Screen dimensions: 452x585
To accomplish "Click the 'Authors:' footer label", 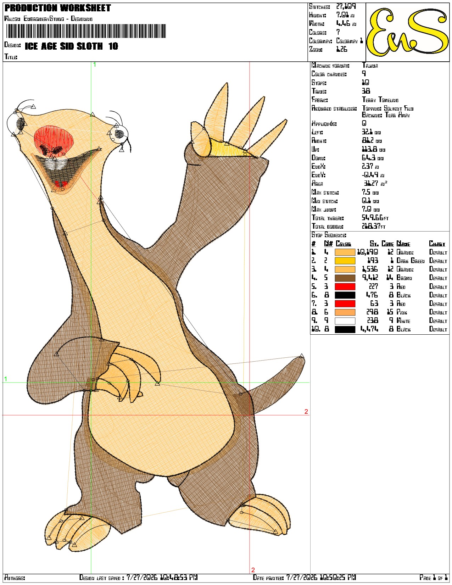I will (x=15, y=578).
